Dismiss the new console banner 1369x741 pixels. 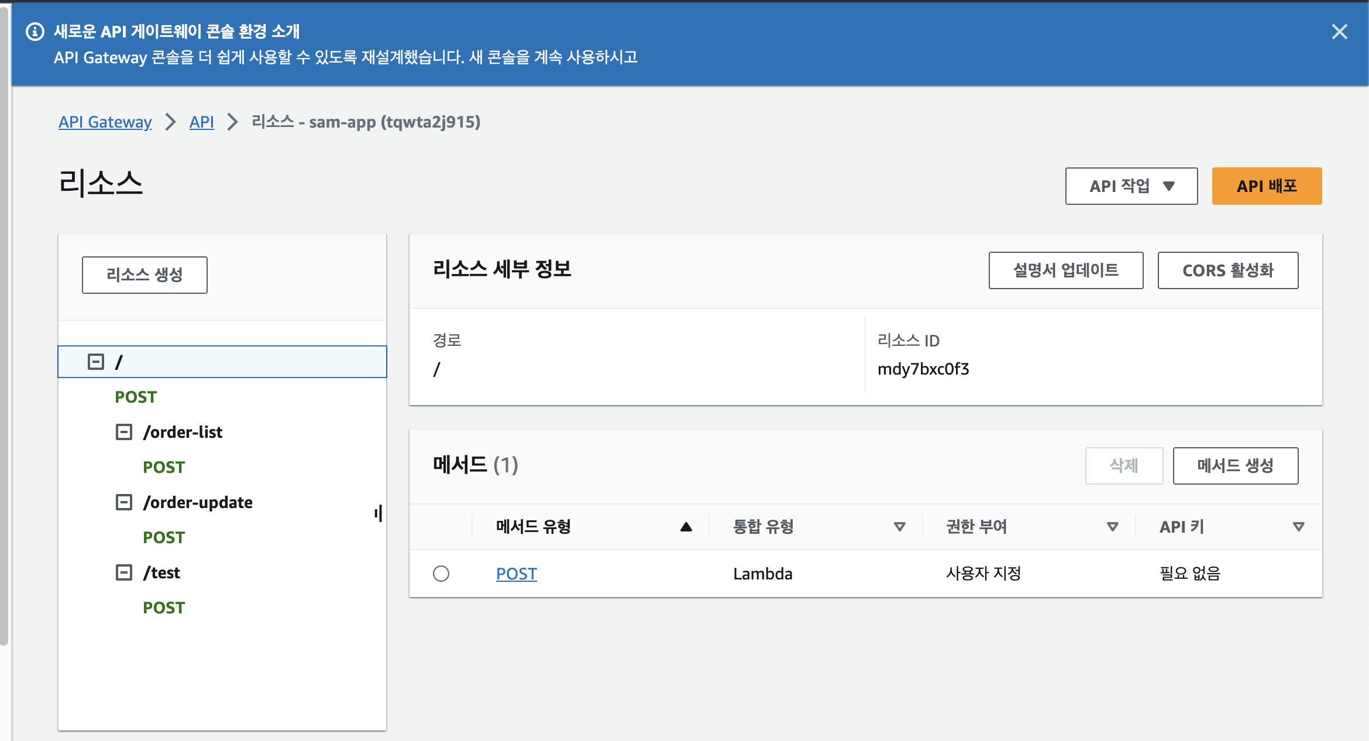1339,32
